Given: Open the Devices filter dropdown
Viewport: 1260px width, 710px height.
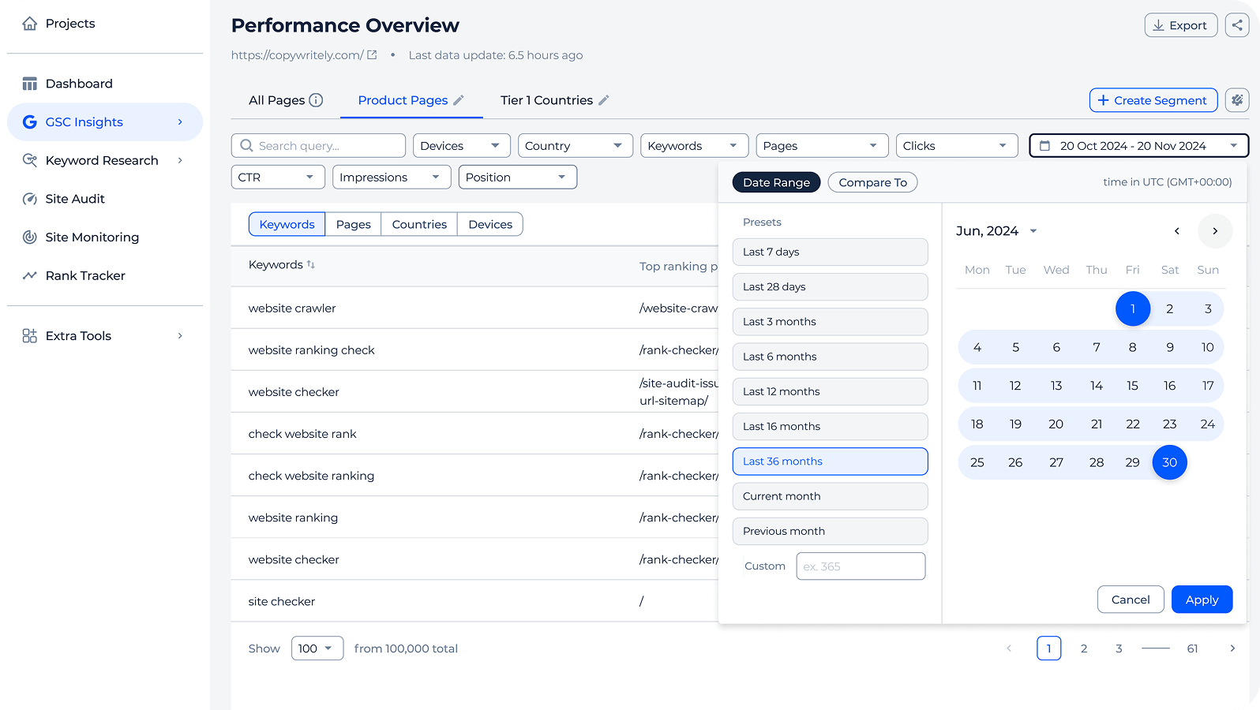Looking at the screenshot, I should [x=461, y=146].
